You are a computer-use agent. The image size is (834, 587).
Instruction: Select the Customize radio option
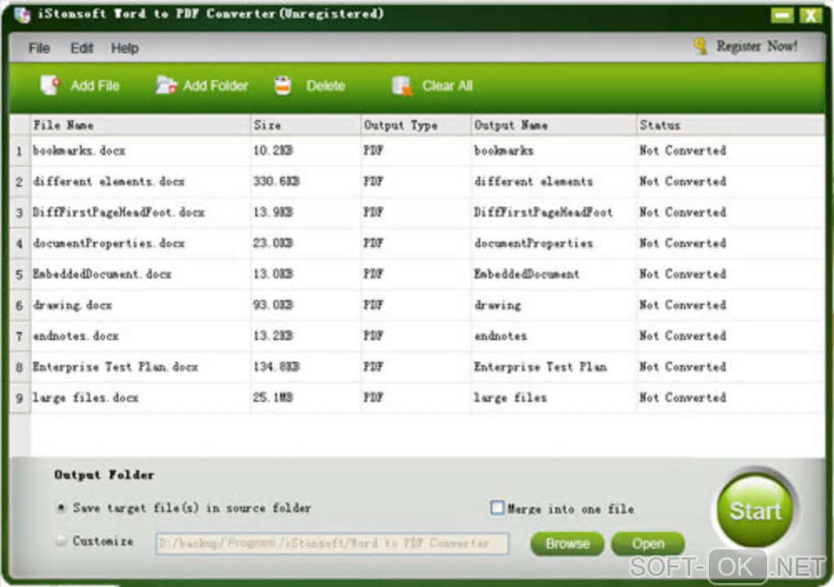[x=61, y=541]
